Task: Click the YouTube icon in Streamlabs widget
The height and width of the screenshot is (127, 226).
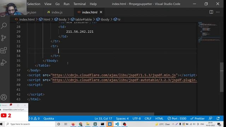Action: tap(4, 115)
